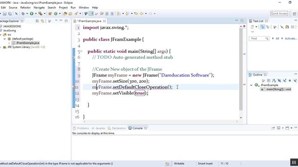
Task: Open dropdown next to Forward arrow
Action: 155,13
